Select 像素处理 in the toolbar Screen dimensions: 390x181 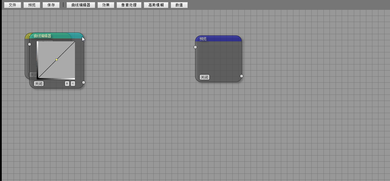point(129,5)
